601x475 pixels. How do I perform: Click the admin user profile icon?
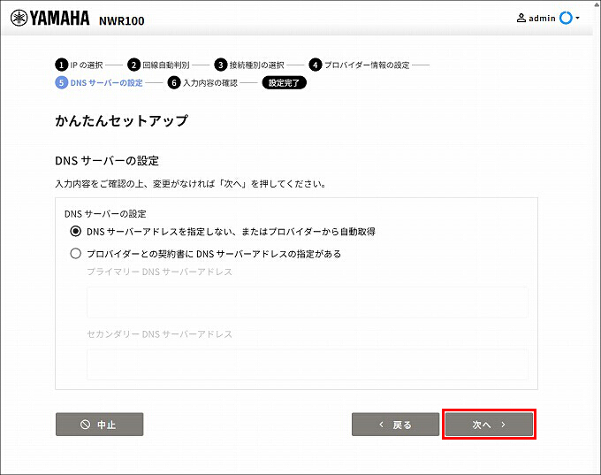521,18
